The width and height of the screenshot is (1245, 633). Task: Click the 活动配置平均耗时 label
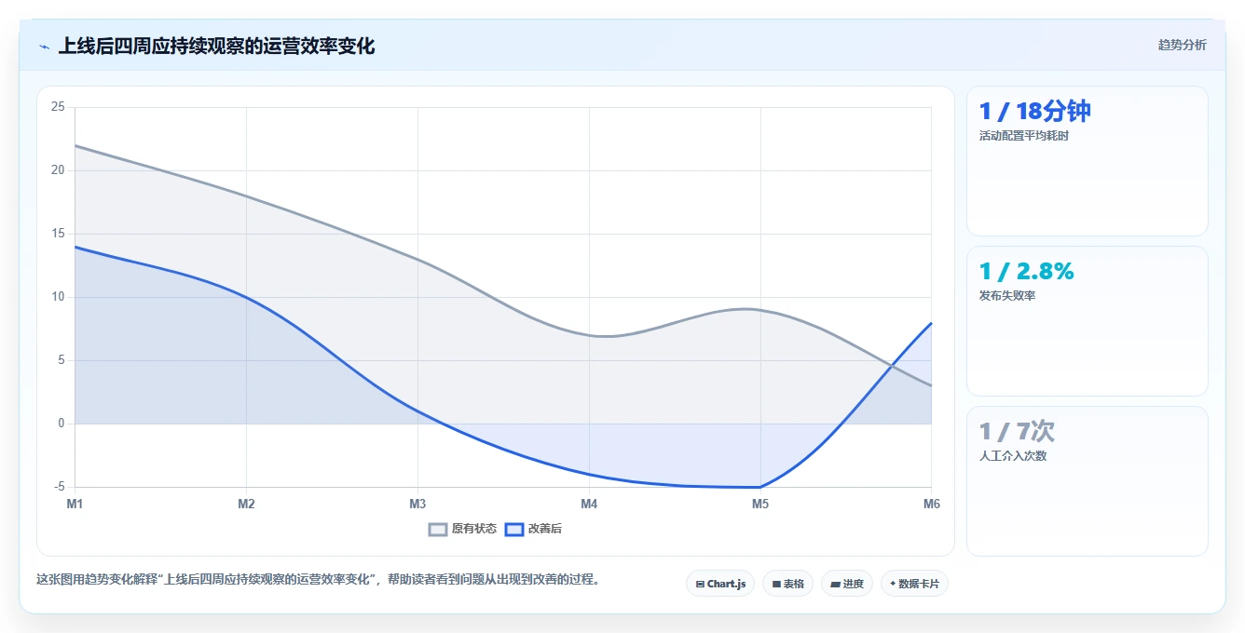tap(1023, 136)
